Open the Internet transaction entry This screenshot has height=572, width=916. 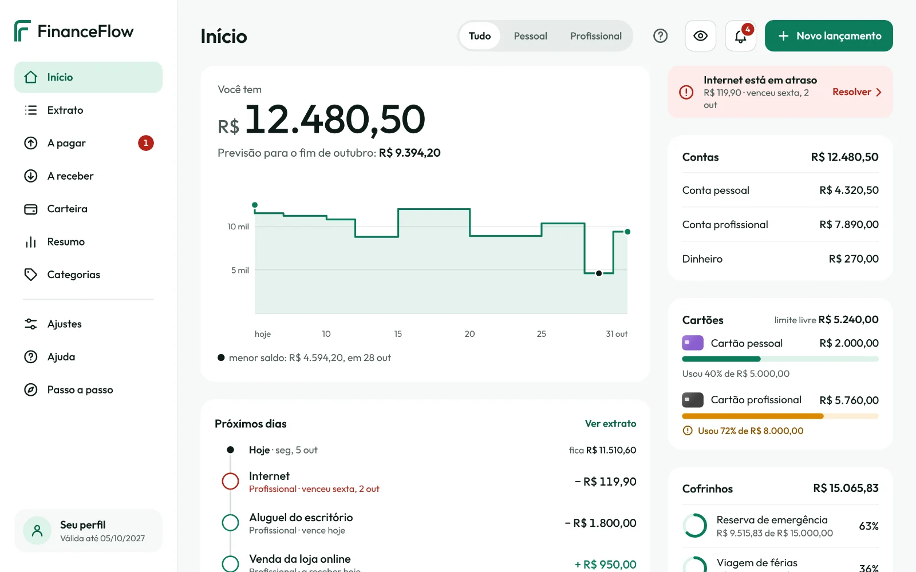point(425,482)
